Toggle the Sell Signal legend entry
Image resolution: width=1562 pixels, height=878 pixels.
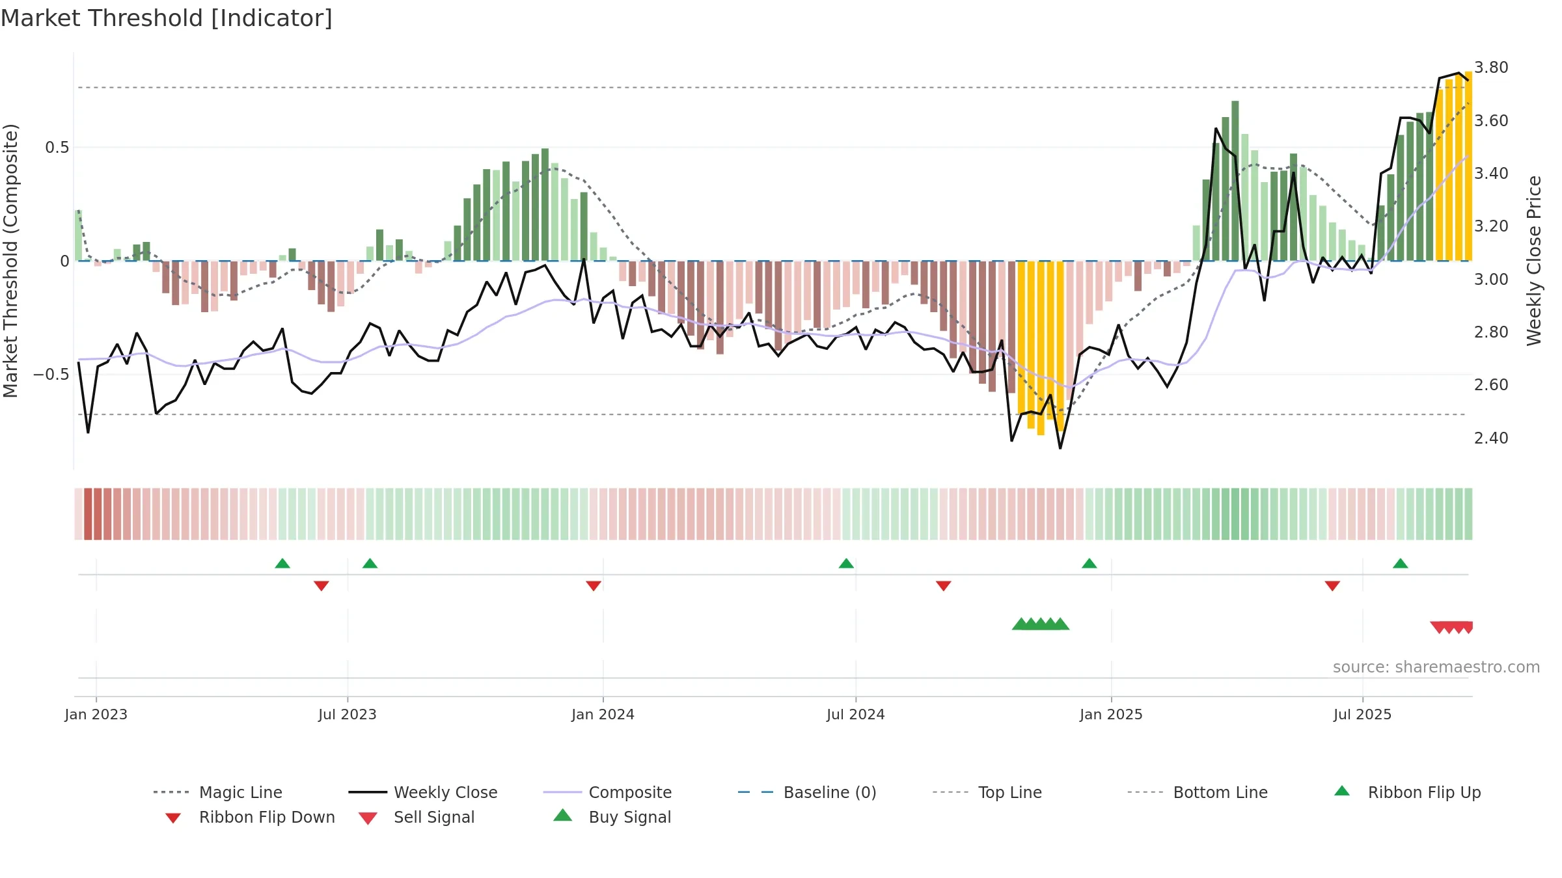[417, 817]
